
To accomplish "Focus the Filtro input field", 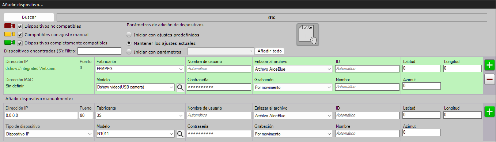I will click(99, 51).
